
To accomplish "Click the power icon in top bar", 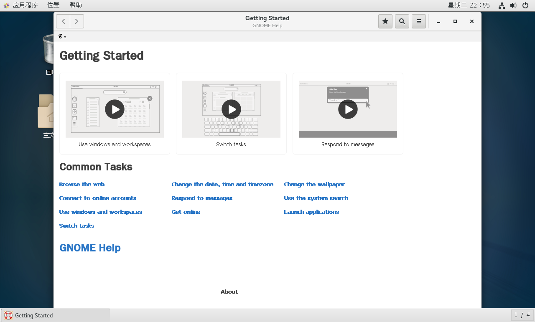I will point(525,5).
